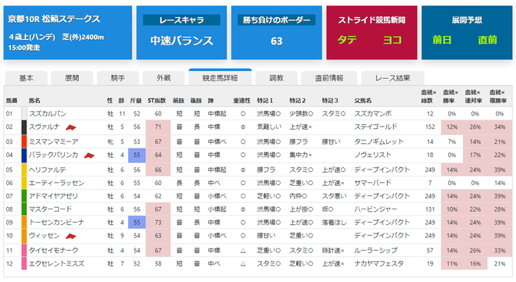Open the レース結果 tab
516x282 pixels.
pyautogui.click(x=392, y=78)
